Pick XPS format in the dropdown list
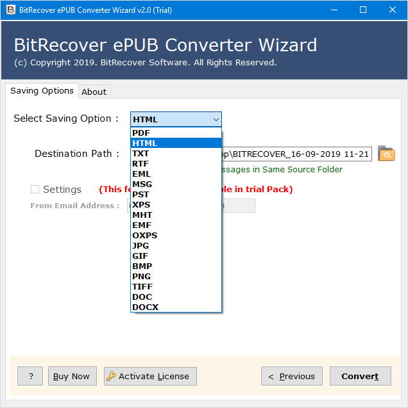The image size is (408, 408). coord(176,204)
